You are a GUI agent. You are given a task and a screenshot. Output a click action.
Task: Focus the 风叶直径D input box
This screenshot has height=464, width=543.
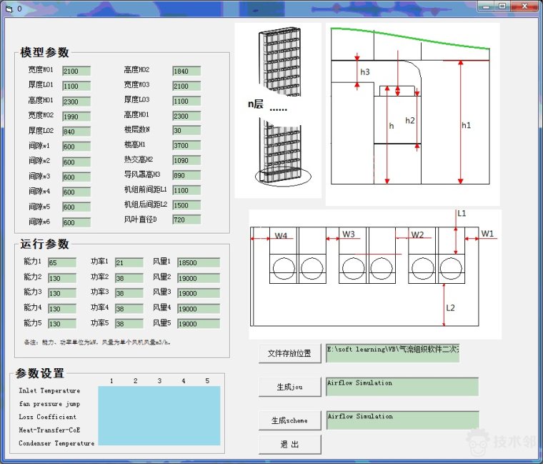pyautogui.click(x=186, y=220)
